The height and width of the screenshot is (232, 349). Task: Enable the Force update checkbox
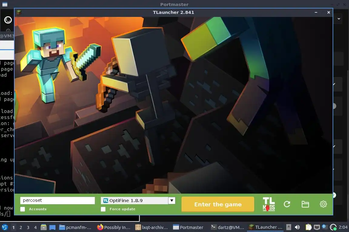[103, 209]
